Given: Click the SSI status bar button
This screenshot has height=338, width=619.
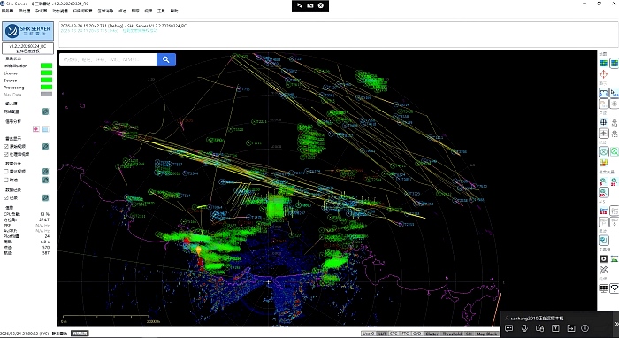Looking at the screenshot, I should point(469,334).
